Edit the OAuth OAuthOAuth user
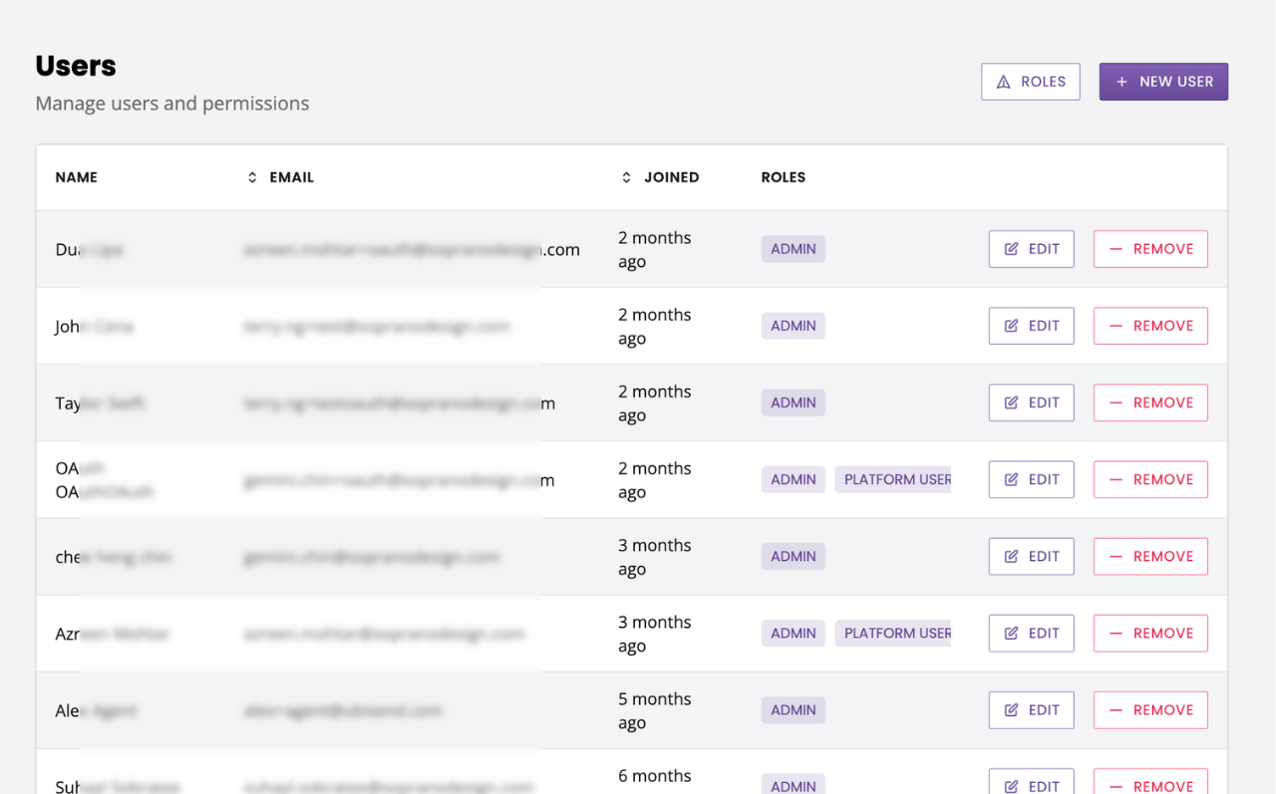 [1031, 479]
